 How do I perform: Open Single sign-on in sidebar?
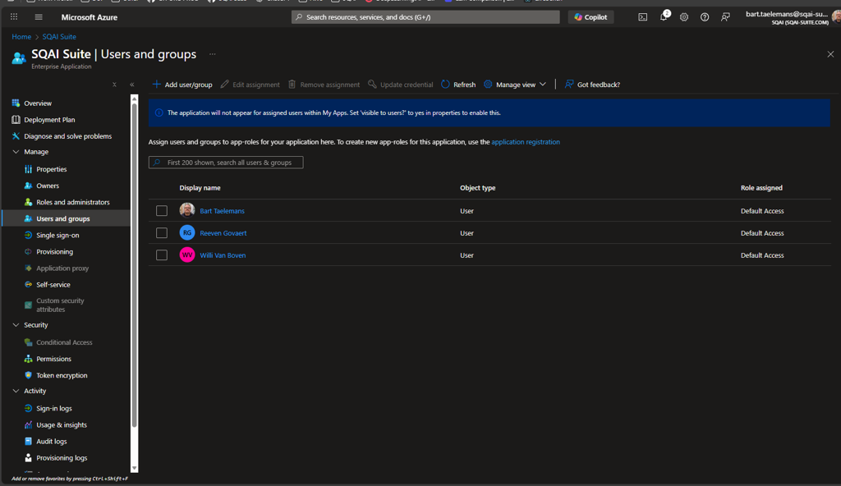tap(57, 235)
